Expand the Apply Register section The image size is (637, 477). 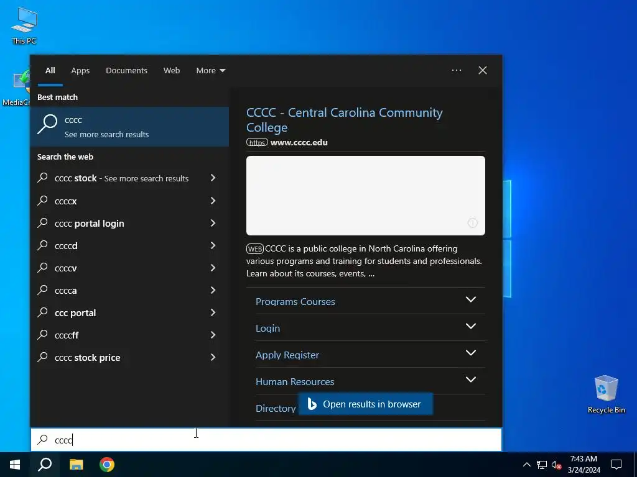[471, 353]
